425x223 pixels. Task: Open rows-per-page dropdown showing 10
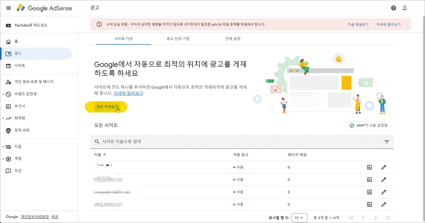pos(299,218)
